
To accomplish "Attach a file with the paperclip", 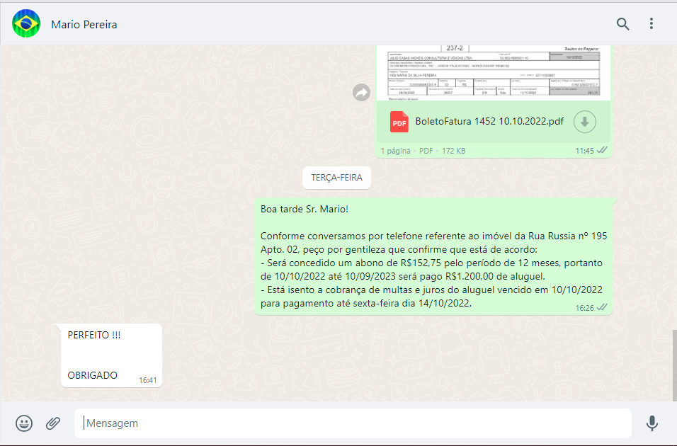I will [53, 423].
